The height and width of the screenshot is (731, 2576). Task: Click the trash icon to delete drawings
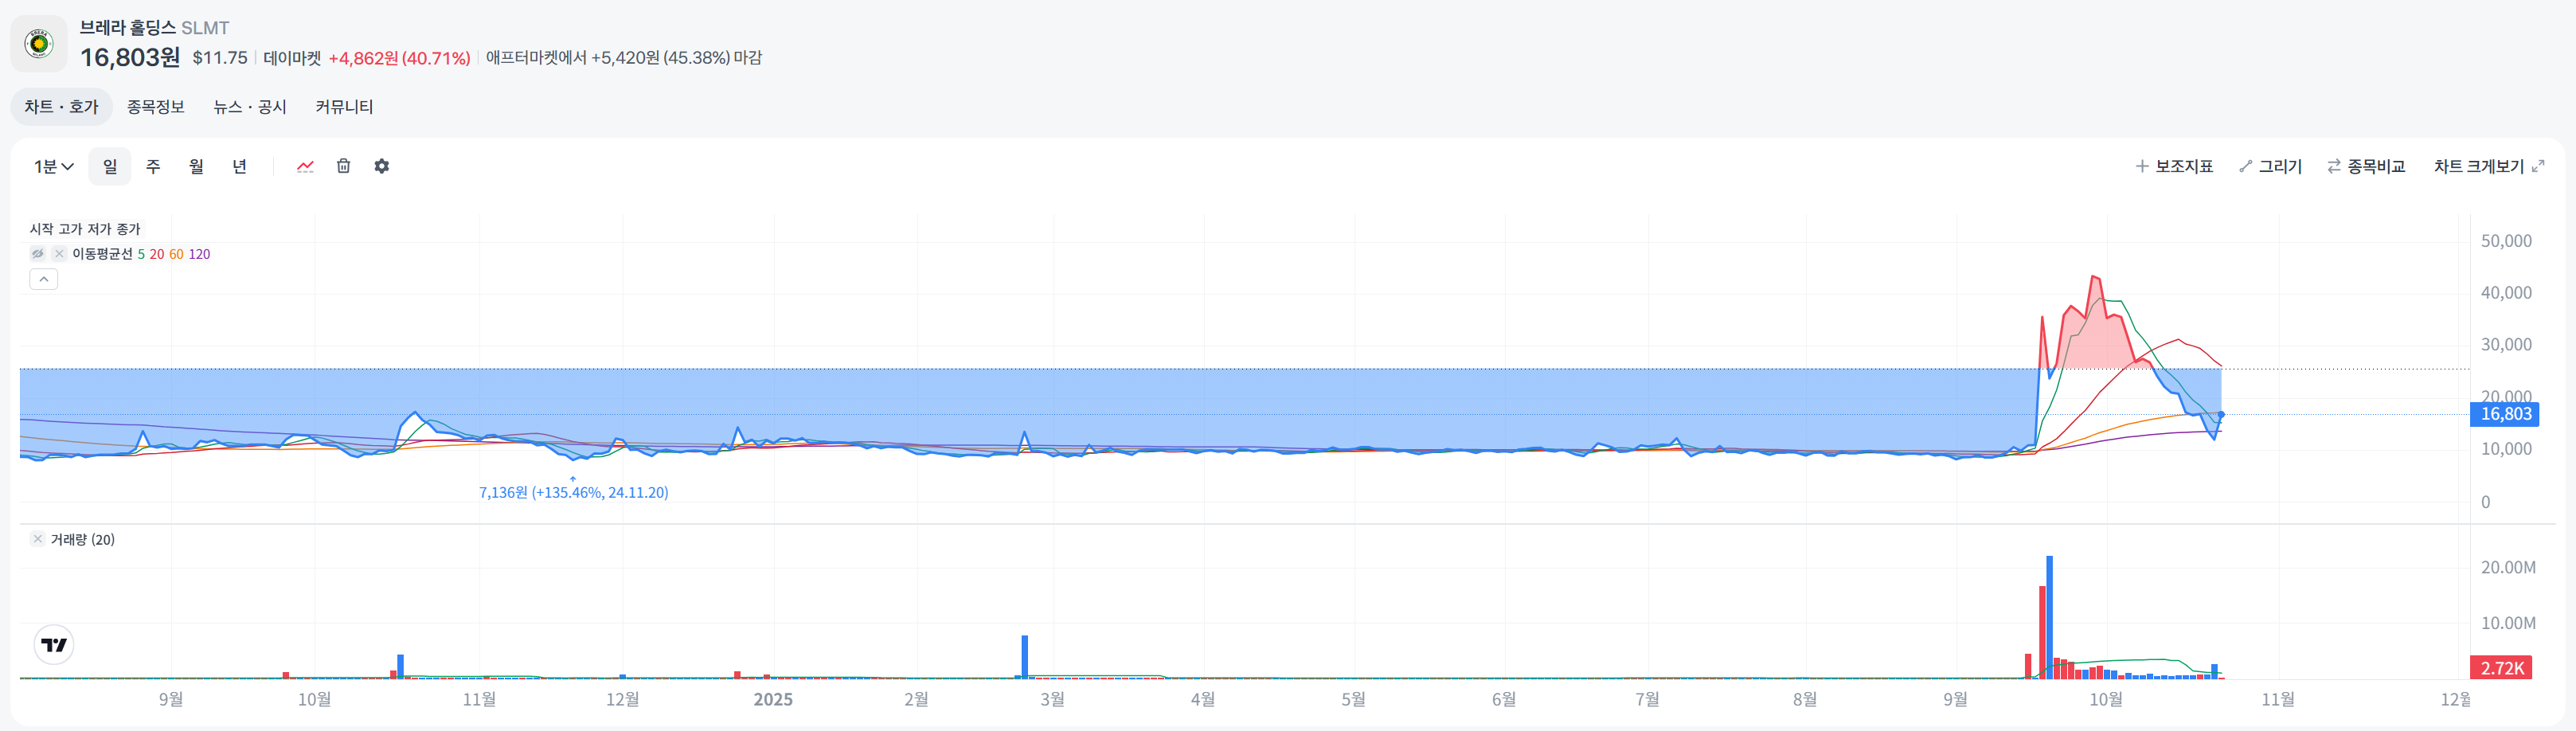point(343,166)
